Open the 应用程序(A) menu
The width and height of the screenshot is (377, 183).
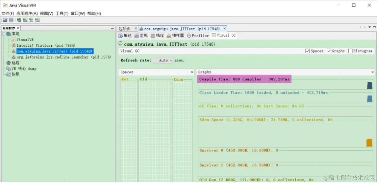click(x=27, y=14)
